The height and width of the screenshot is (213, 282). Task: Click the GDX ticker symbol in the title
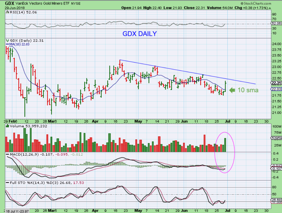[9, 3]
